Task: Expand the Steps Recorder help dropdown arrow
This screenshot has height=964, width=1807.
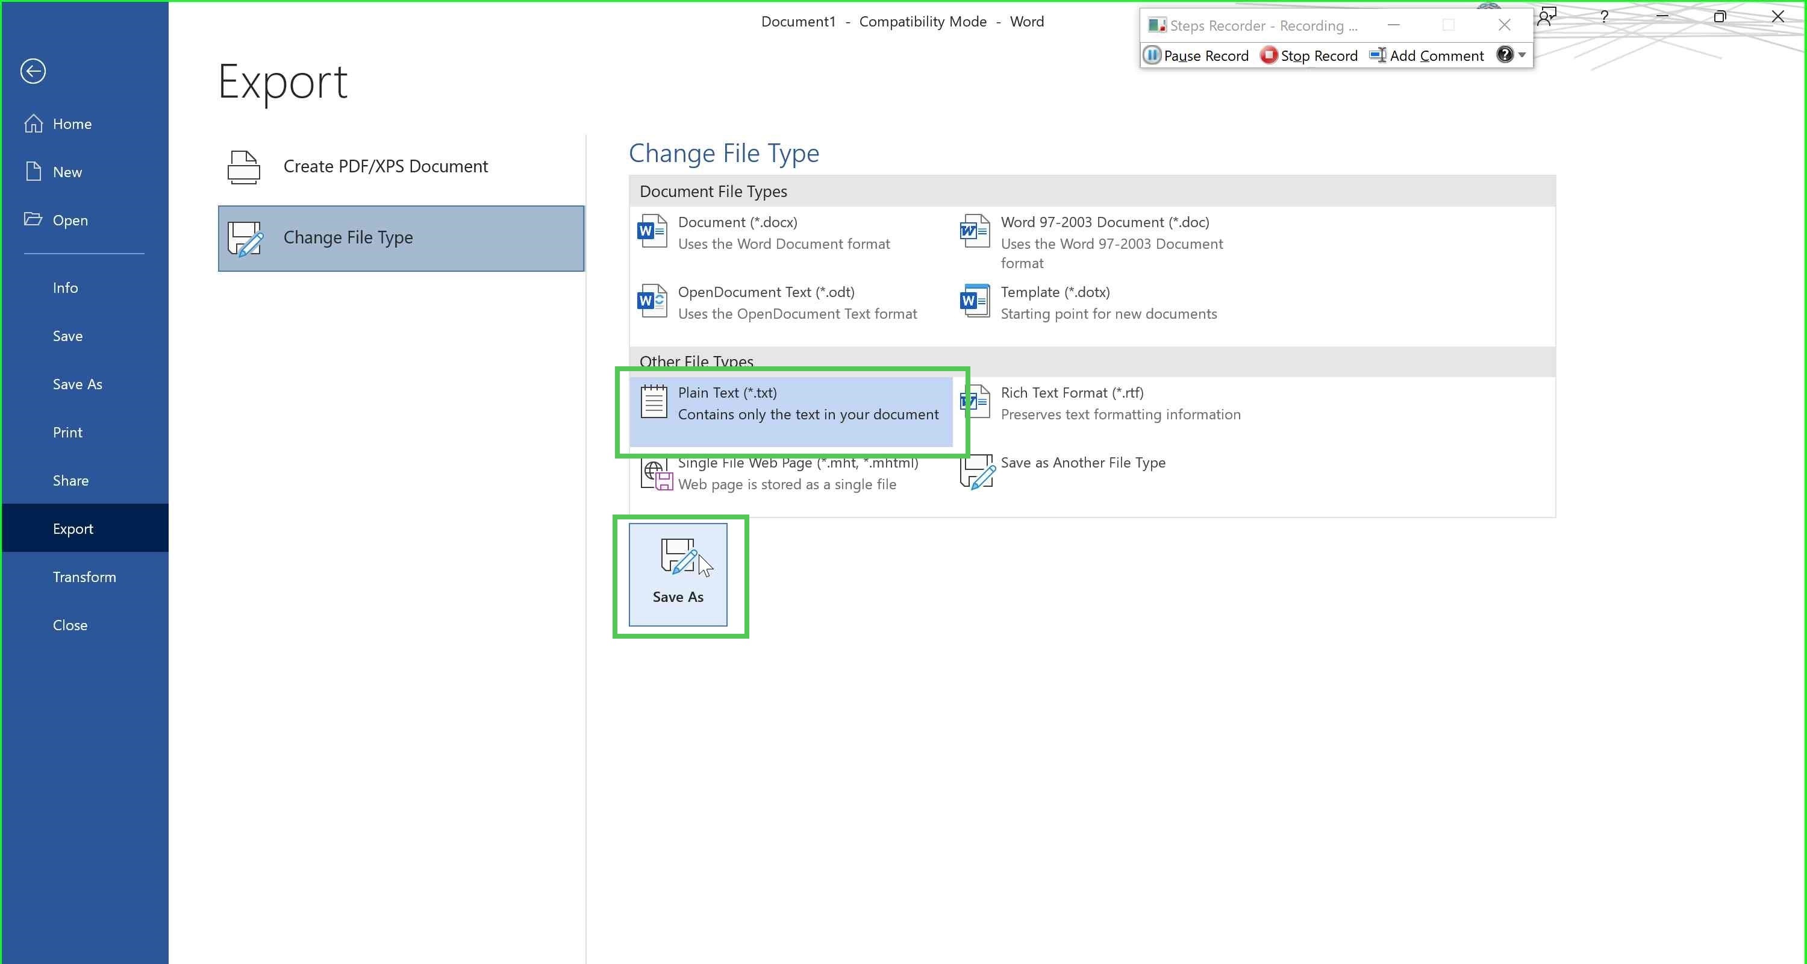Action: [1522, 55]
